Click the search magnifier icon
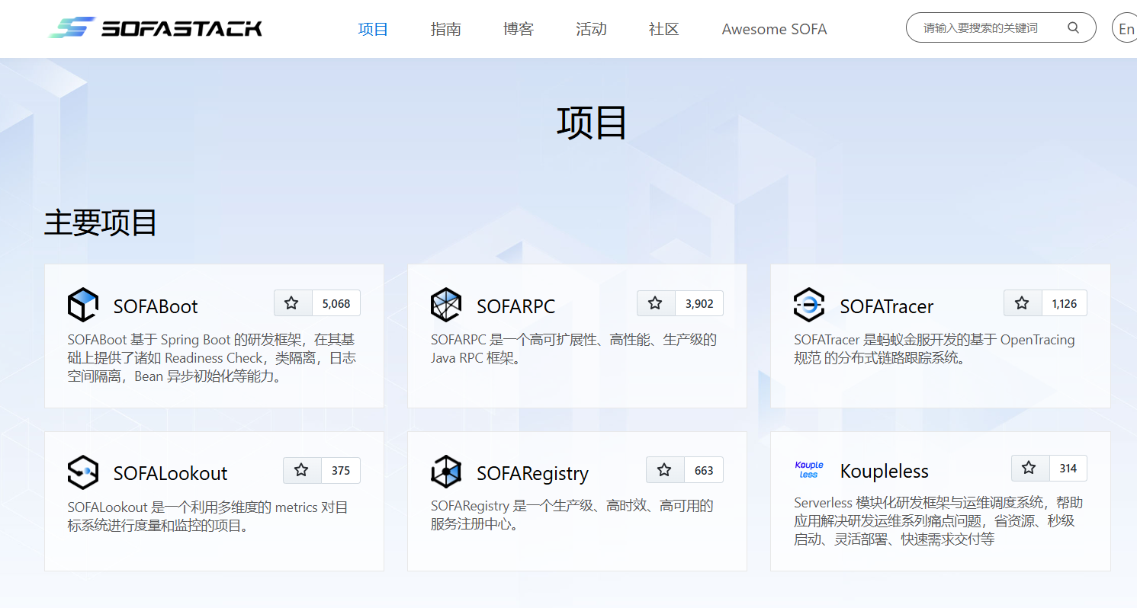Screen dimensions: 1137x608 click(x=1073, y=28)
